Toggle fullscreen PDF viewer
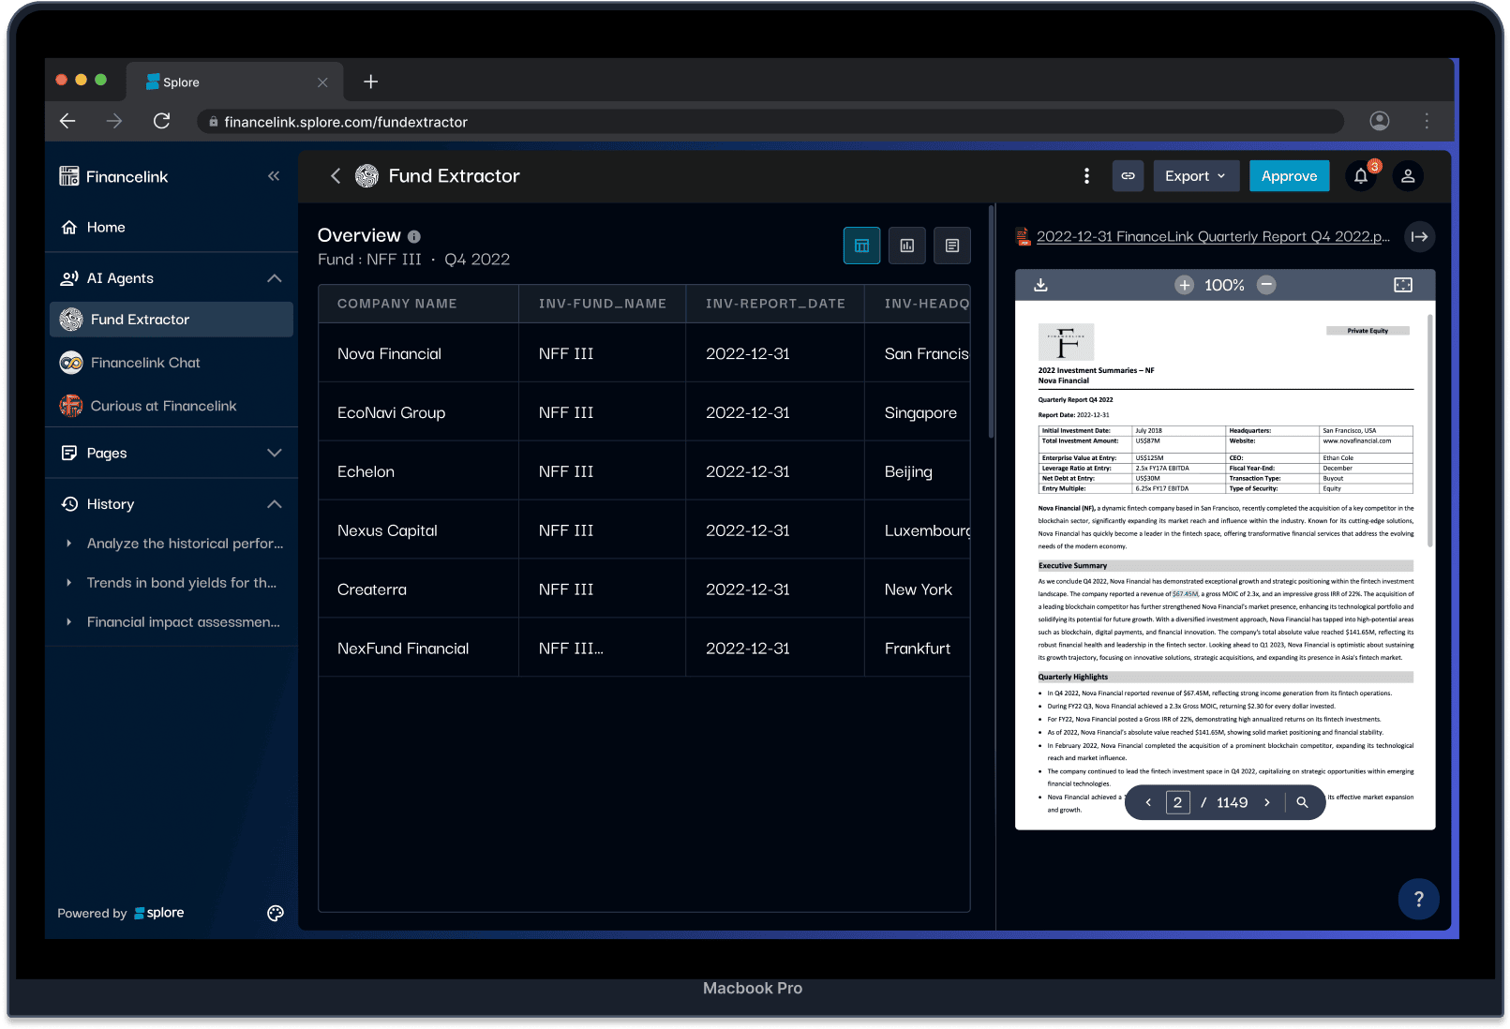Viewport: 1510px width, 1029px height. [x=1403, y=285]
